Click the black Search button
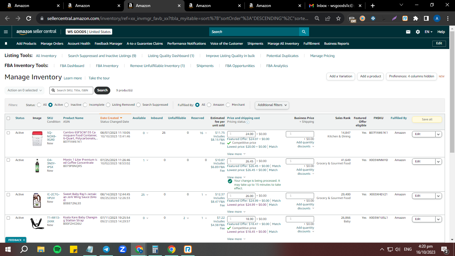The width and height of the screenshot is (455, 256). [x=102, y=90]
